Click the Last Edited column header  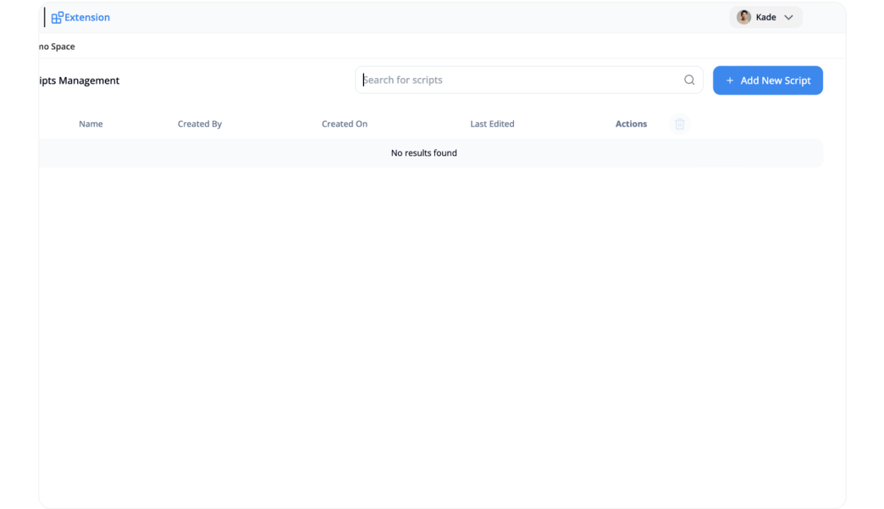[492, 124]
